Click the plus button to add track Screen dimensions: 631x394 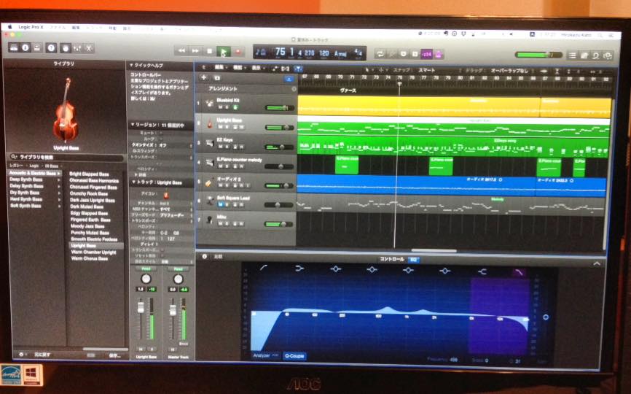coord(203,78)
